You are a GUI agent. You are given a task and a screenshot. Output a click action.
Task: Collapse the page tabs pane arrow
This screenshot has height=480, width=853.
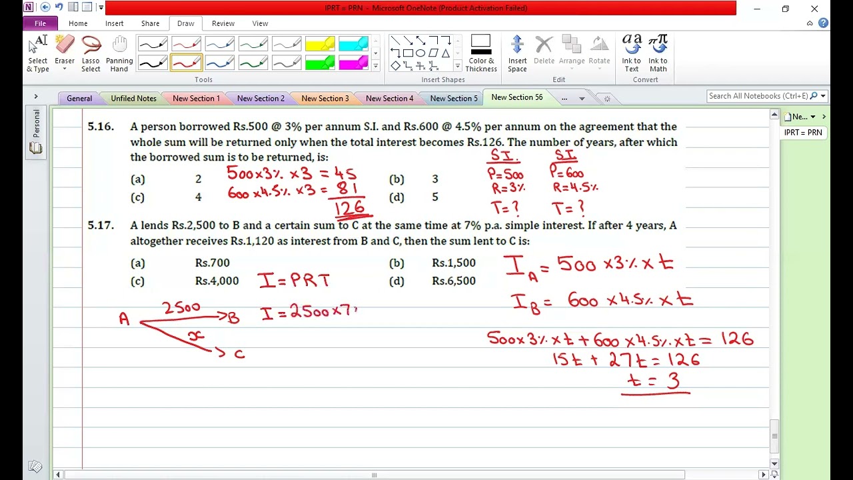tap(824, 117)
